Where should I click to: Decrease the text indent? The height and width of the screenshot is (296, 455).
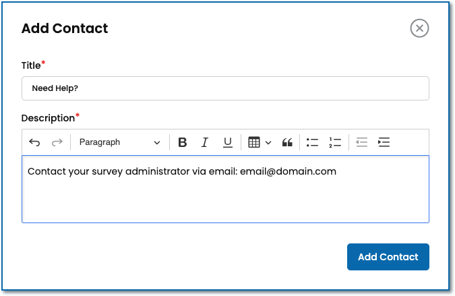click(x=361, y=142)
